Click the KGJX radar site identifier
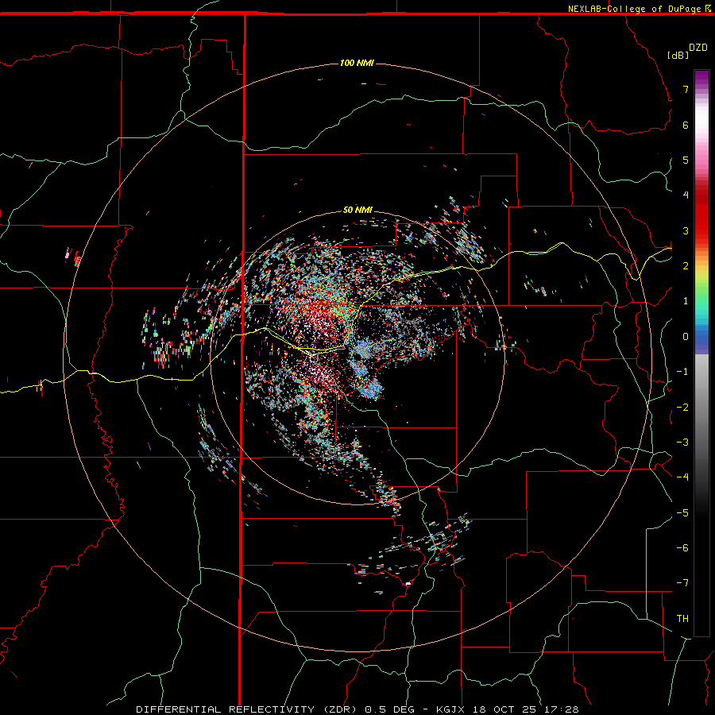The image size is (715, 715). [450, 709]
